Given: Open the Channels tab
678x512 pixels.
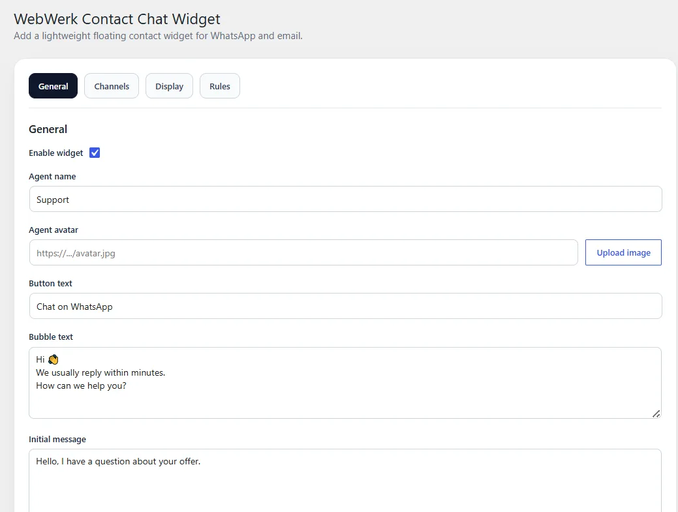Looking at the screenshot, I should (112, 86).
